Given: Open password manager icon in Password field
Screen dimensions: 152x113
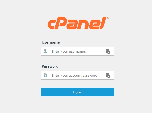Looking at the screenshot, I should (x=108, y=75).
